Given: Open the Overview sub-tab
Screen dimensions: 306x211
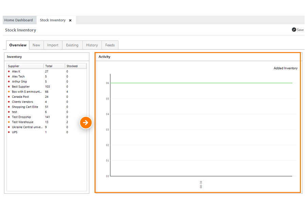Looking at the screenshot, I should point(18,45).
